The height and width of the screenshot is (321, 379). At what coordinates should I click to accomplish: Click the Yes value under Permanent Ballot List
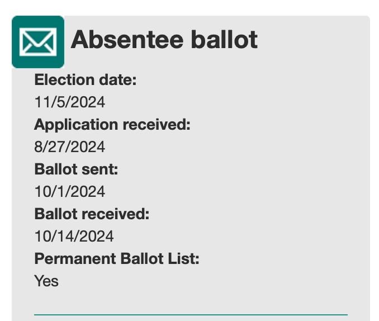coord(46,281)
